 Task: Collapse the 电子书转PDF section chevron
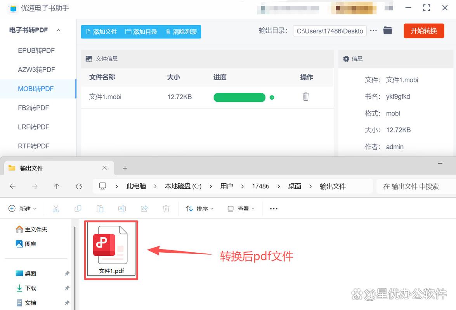click(58, 30)
